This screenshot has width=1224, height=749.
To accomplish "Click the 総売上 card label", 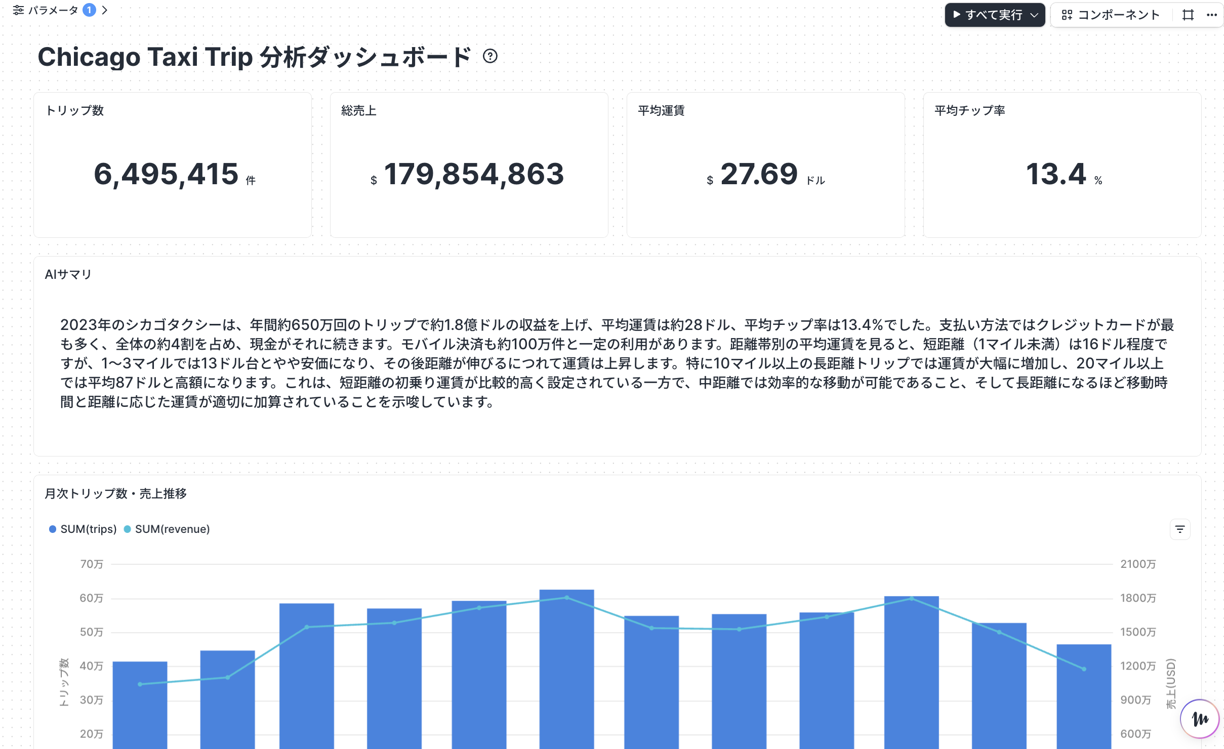I will 358,110.
